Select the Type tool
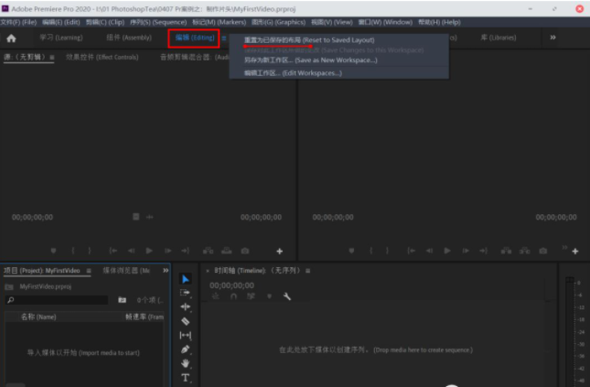Image resolution: width=590 pixels, height=387 pixels. coord(186,378)
